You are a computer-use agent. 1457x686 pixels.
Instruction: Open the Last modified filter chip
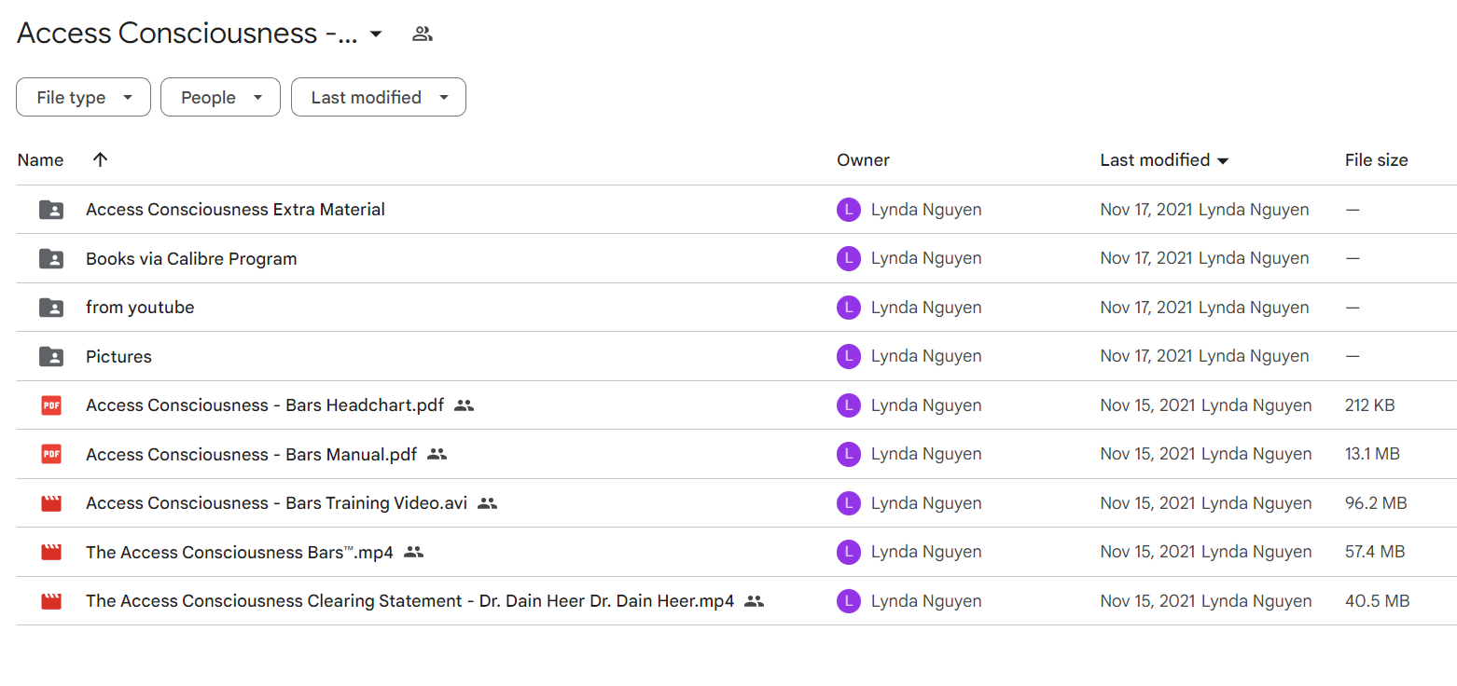coord(379,97)
